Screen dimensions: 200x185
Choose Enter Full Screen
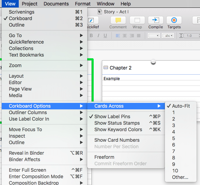pyautogui.click(x=44, y=170)
